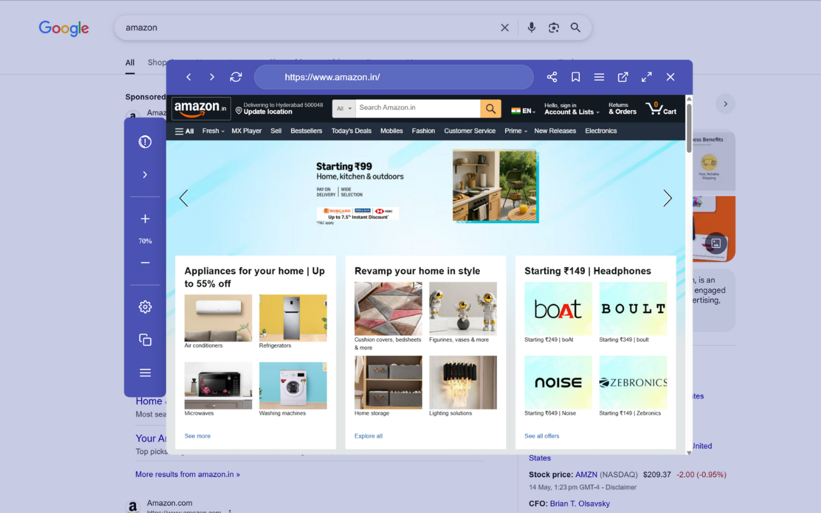Expand the Fresh menu dropdown
The height and width of the screenshot is (513, 821).
pos(213,131)
